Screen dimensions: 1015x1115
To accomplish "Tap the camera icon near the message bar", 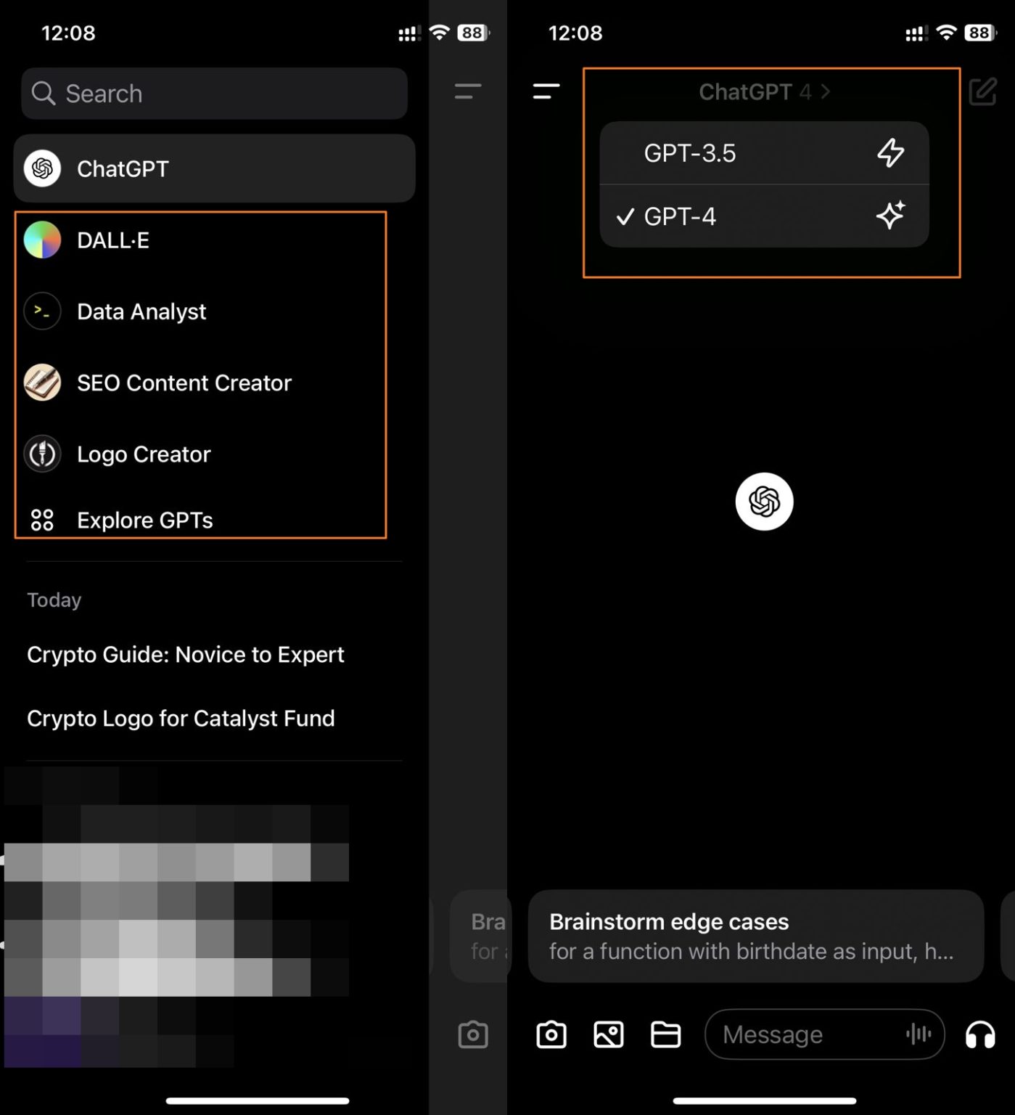I will pos(551,1034).
